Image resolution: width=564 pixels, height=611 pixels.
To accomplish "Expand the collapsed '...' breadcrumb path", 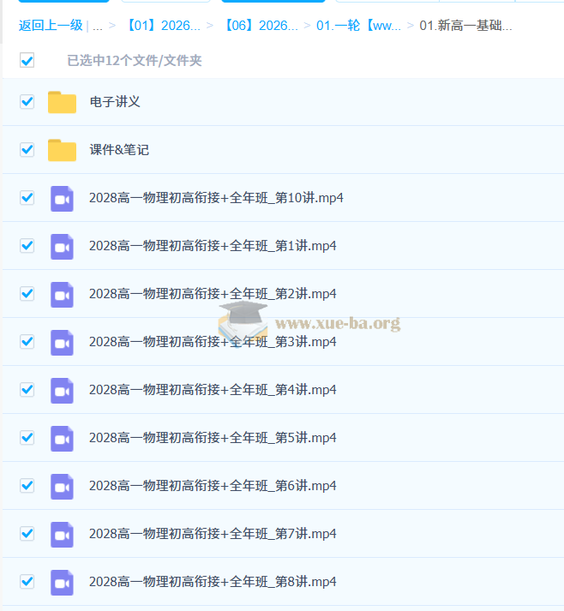I will 98,26.
